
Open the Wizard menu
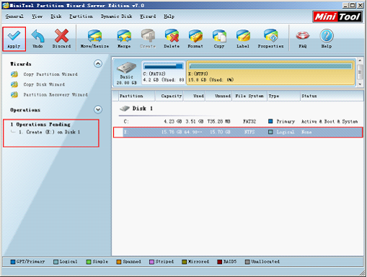coord(148,17)
